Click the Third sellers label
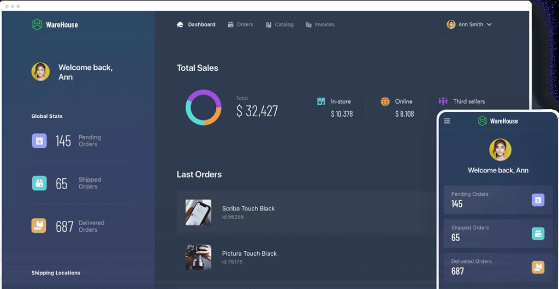Viewport: 559px width, 289px height. click(x=469, y=101)
